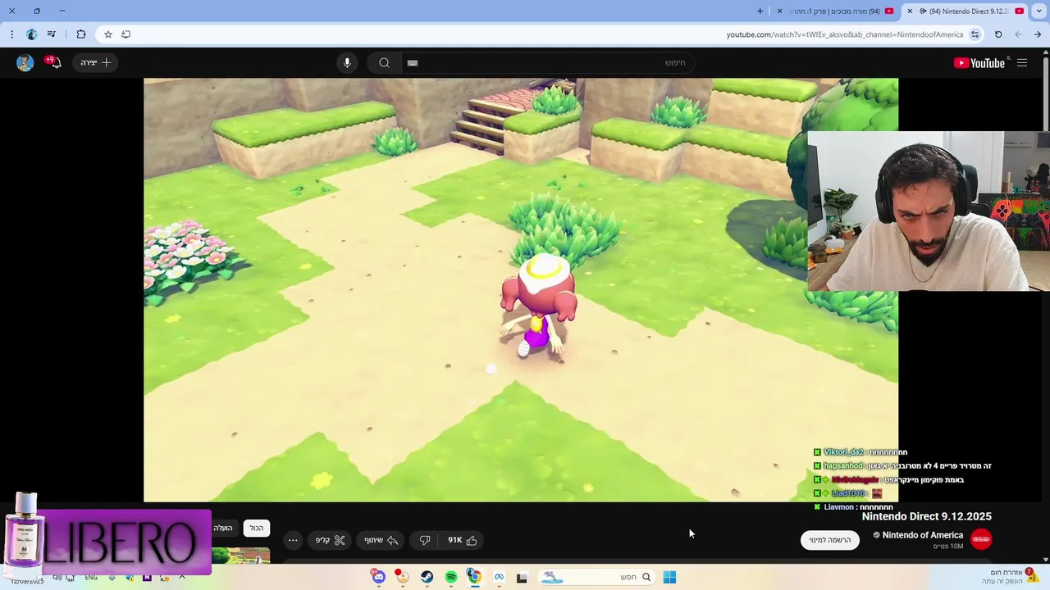This screenshot has width=1050, height=590.
Task: Create a clip (קליפ) of the video
Action: click(331, 540)
